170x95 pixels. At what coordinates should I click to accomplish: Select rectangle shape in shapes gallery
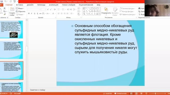[x=92, y=8]
